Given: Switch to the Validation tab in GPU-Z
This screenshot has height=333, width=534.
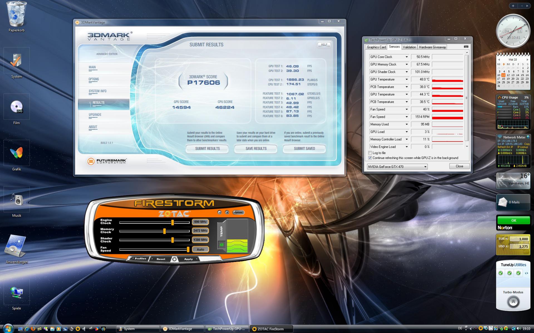Looking at the screenshot, I should (x=409, y=47).
